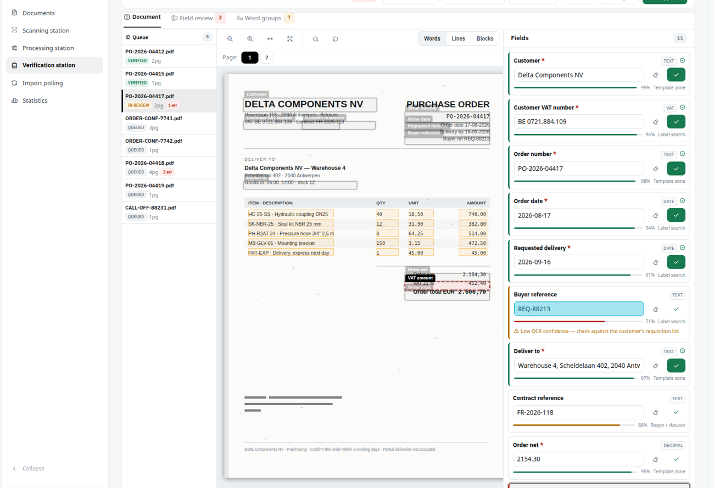
Task: Switch overlay mode to Lines
Action: (458, 38)
